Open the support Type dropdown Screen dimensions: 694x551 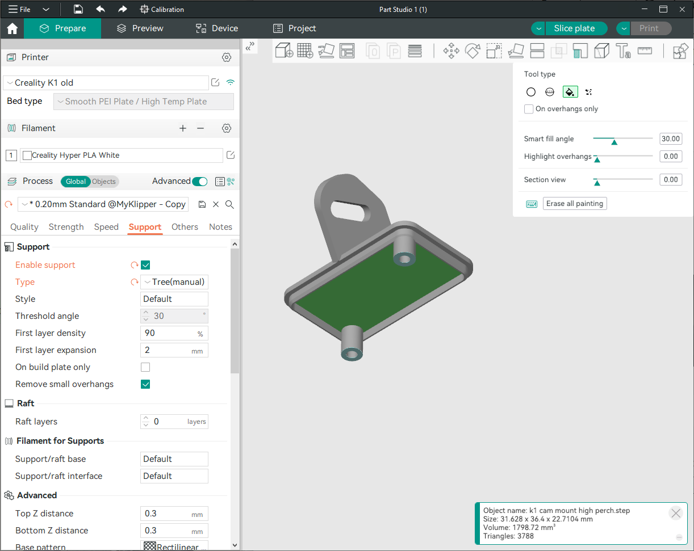click(174, 282)
